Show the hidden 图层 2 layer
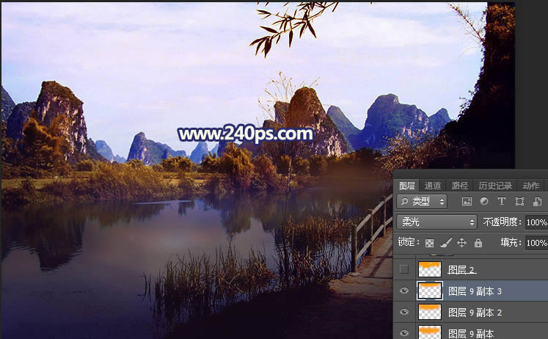The height and width of the screenshot is (339, 548). click(404, 270)
